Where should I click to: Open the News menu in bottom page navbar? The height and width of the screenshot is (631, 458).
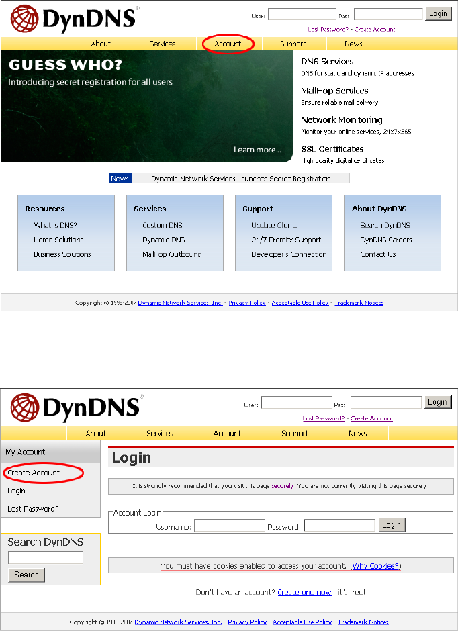pos(358,434)
